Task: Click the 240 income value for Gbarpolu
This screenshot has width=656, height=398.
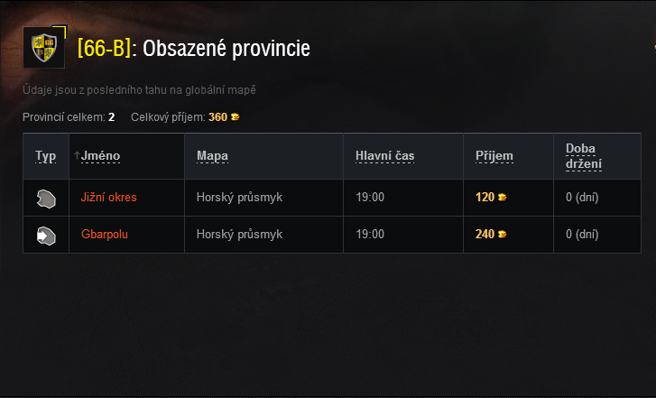Action: (x=485, y=234)
